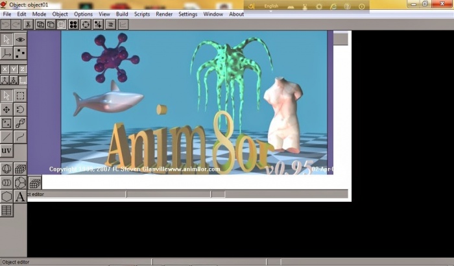Select the point edit three-dots mode
The image size is (454, 266).
click(20, 53)
